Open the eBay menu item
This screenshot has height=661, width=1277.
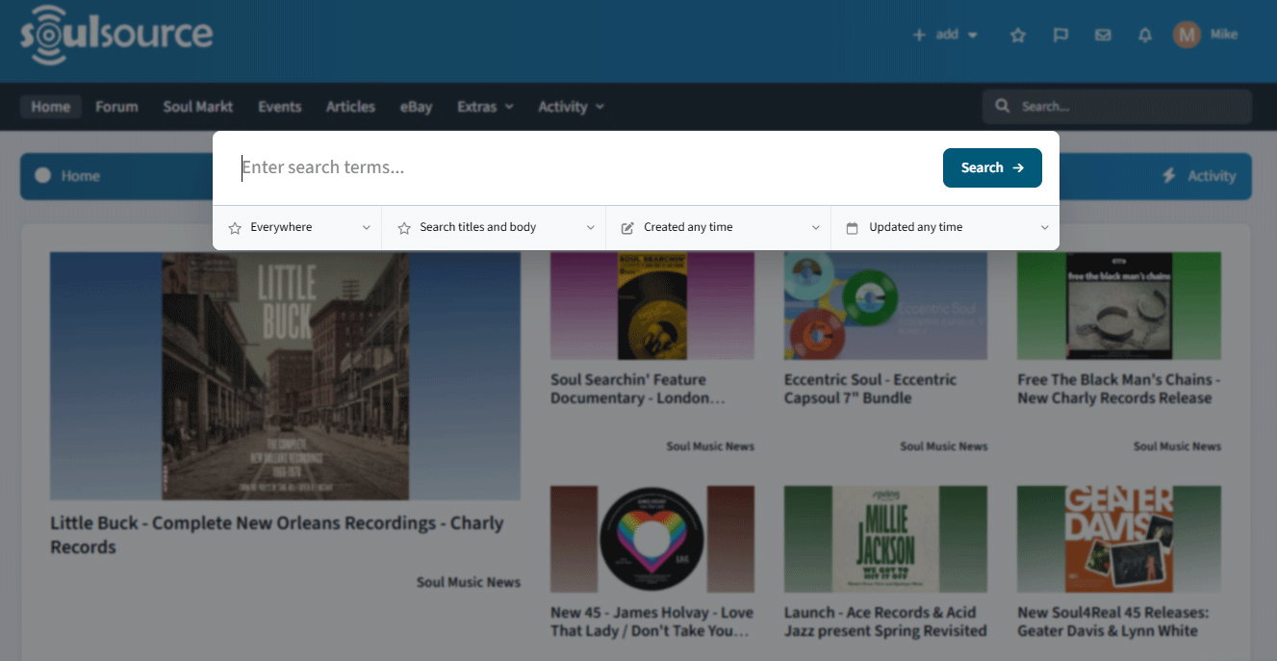[x=416, y=107]
